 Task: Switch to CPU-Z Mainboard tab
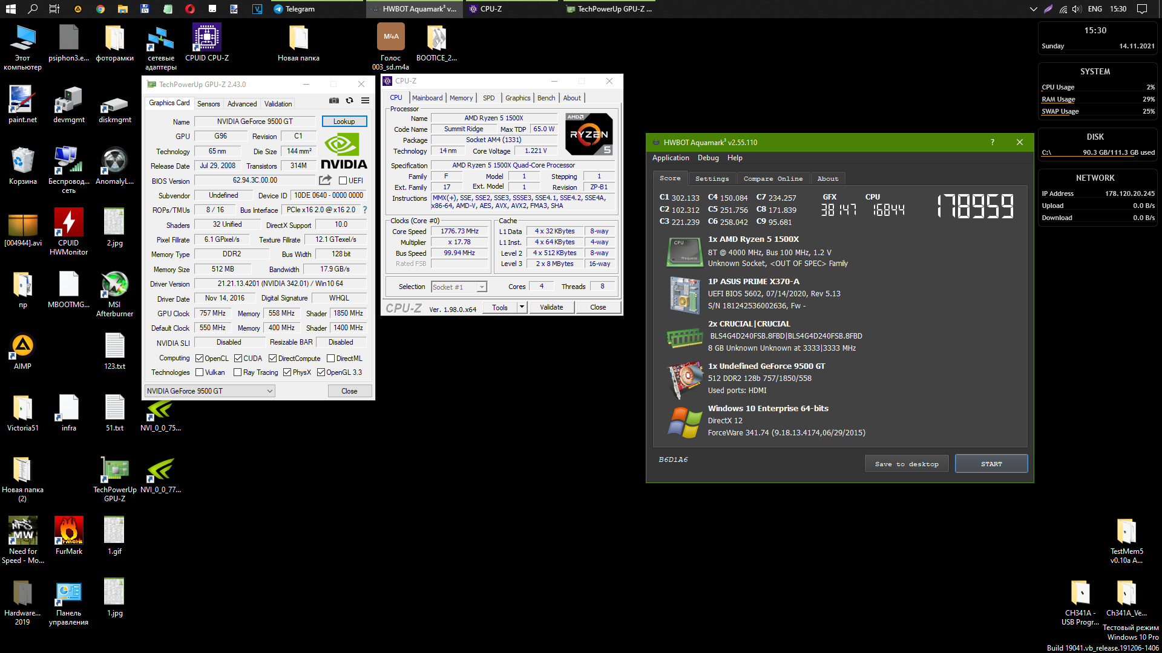(x=427, y=98)
